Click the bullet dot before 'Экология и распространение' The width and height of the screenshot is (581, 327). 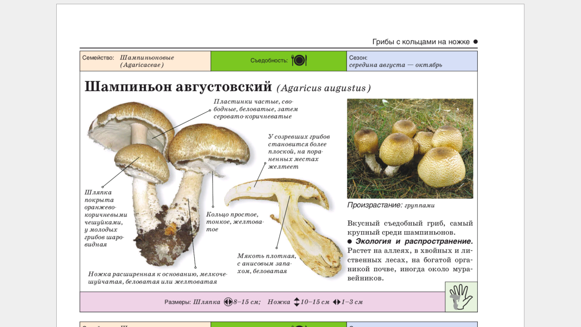[351, 241]
